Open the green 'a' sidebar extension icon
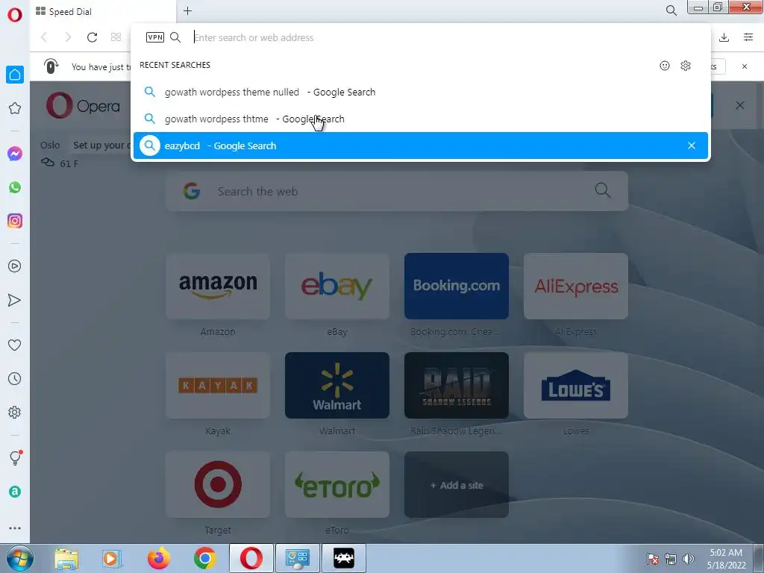Viewport: 764px width, 573px height. click(x=15, y=492)
